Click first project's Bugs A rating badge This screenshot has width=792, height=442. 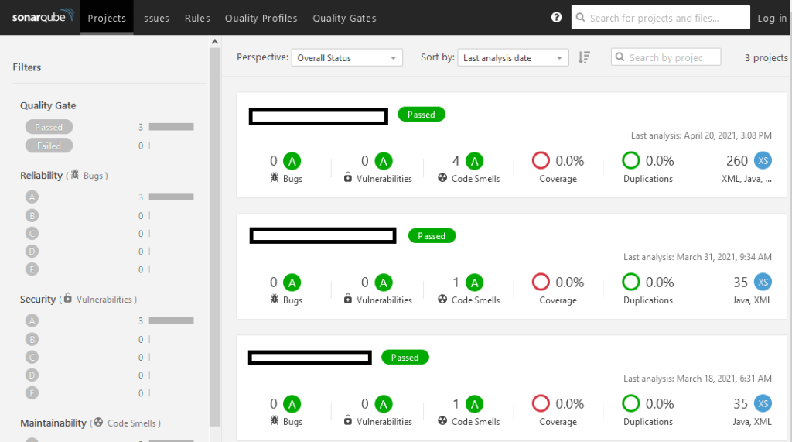click(292, 161)
